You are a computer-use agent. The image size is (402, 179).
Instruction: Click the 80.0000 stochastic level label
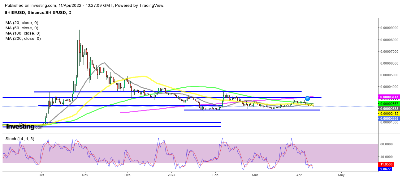tap(387, 144)
